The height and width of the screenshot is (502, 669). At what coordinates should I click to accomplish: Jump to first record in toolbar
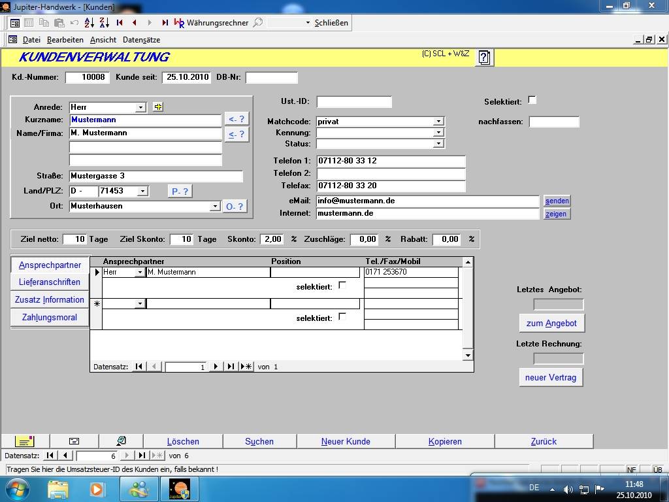[120, 22]
